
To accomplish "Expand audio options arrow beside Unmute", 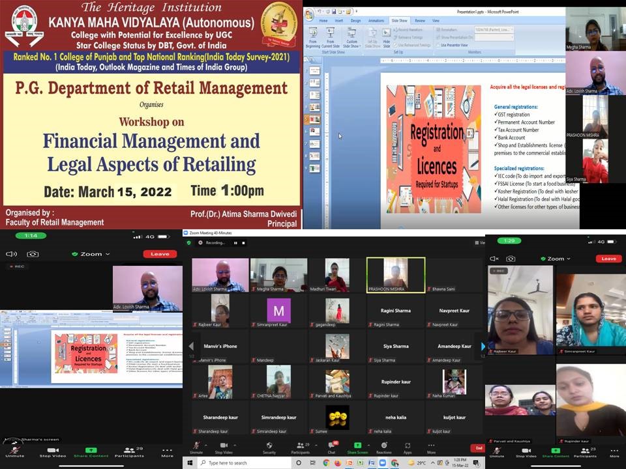I will [x=206, y=445].
